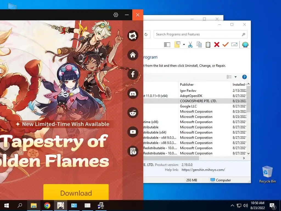Click the 293 MB status bar value
This screenshot has width=281, height=211.
[x=192, y=180]
